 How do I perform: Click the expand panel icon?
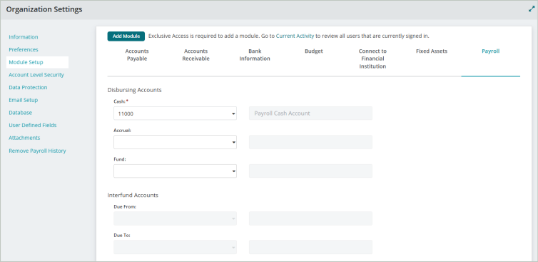(532, 9)
